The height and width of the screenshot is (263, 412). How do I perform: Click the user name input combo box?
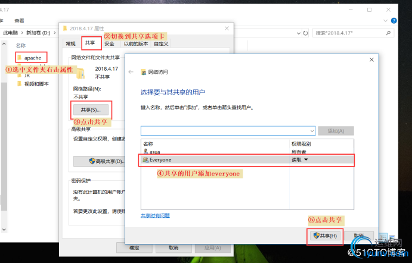coord(228,130)
